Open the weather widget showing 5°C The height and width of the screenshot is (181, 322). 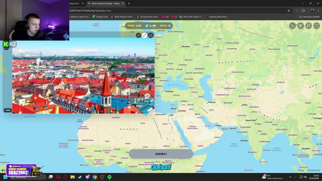coord(273,177)
